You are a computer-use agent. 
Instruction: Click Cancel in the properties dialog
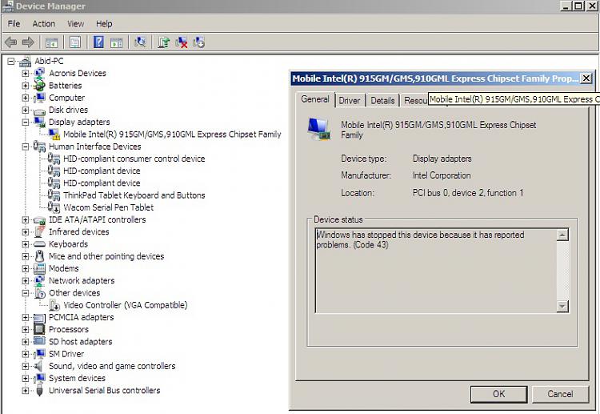[x=560, y=394]
